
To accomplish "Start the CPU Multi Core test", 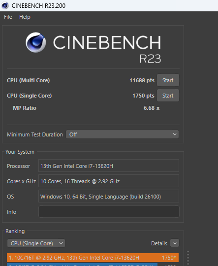I will (x=168, y=80).
